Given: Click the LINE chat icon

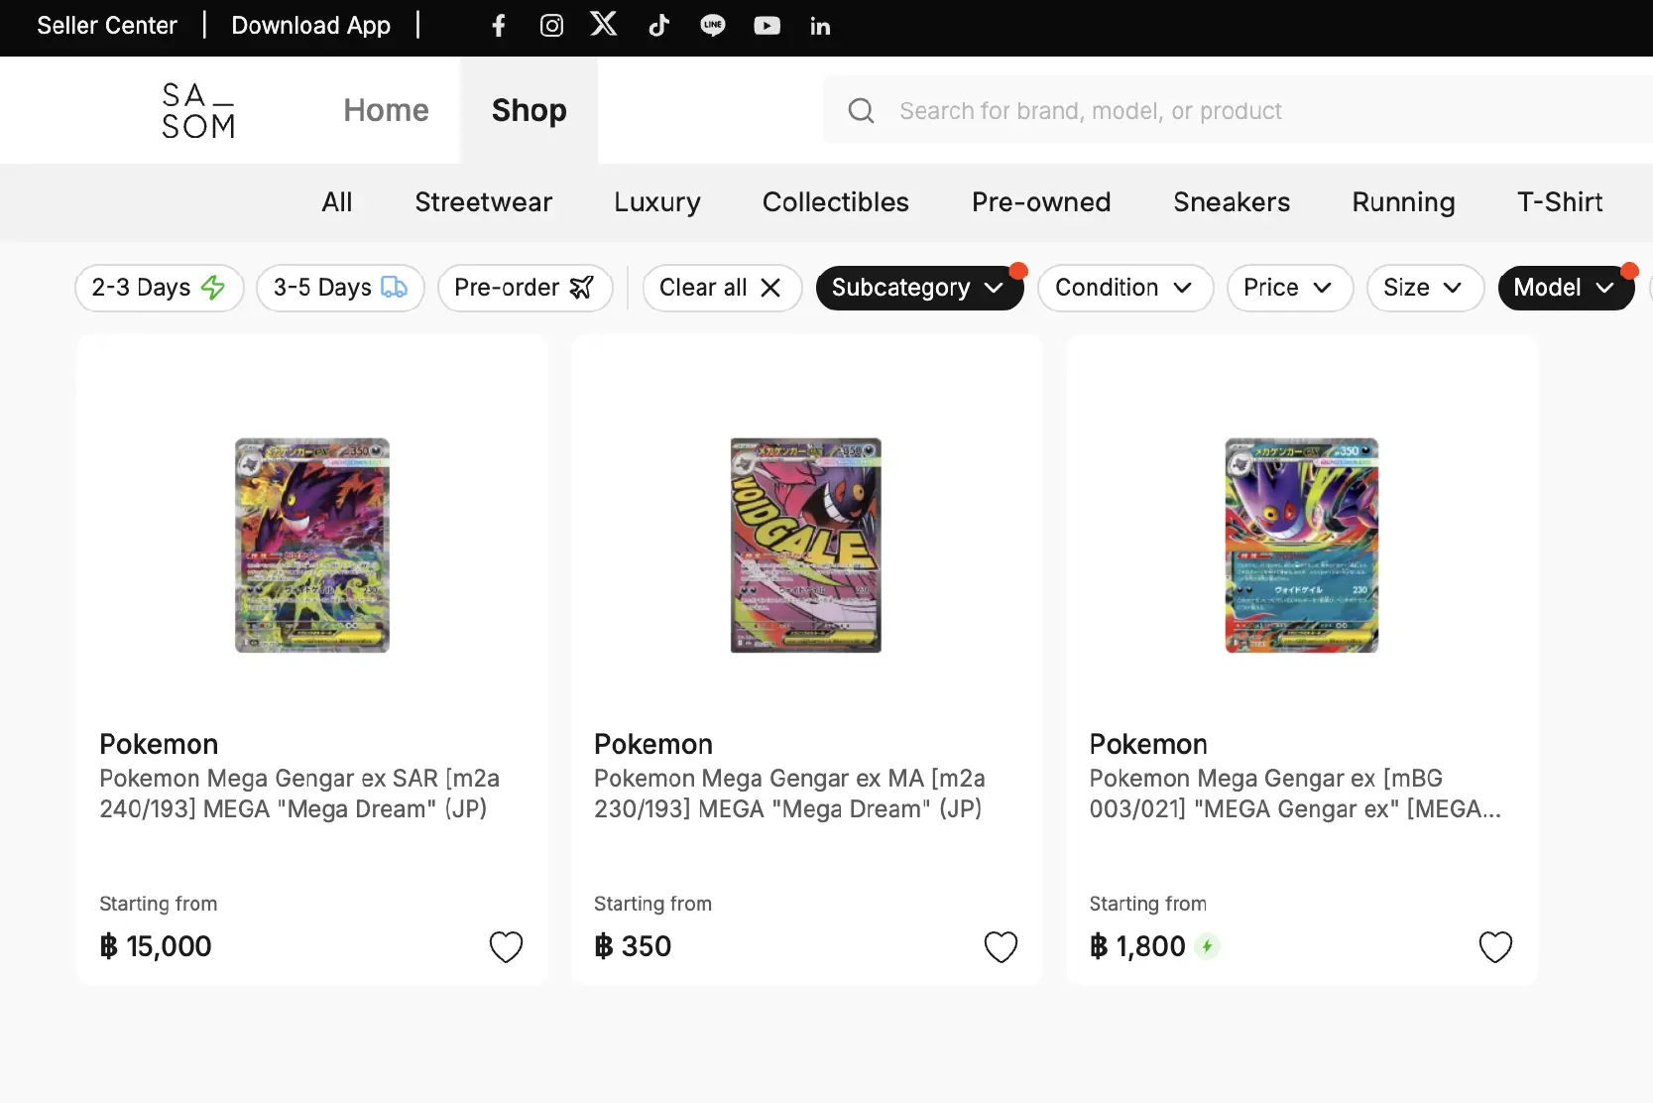Looking at the screenshot, I should 713,26.
